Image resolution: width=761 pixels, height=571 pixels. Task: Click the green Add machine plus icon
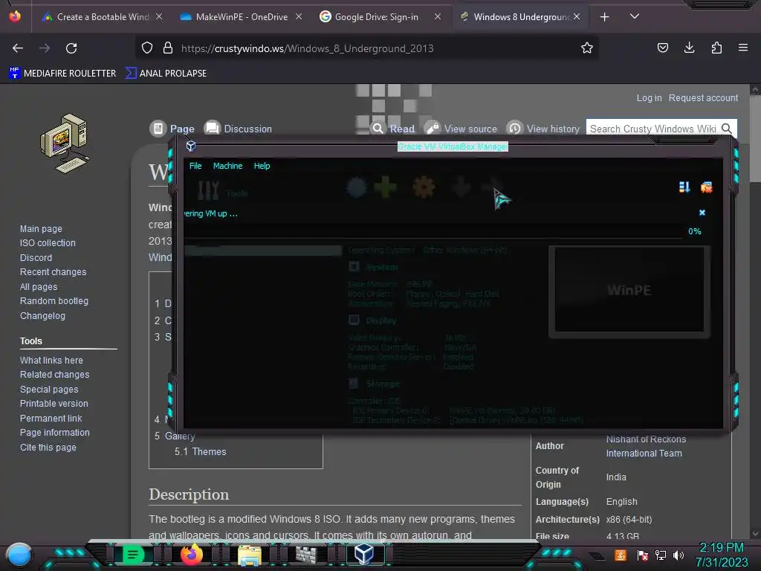386,187
